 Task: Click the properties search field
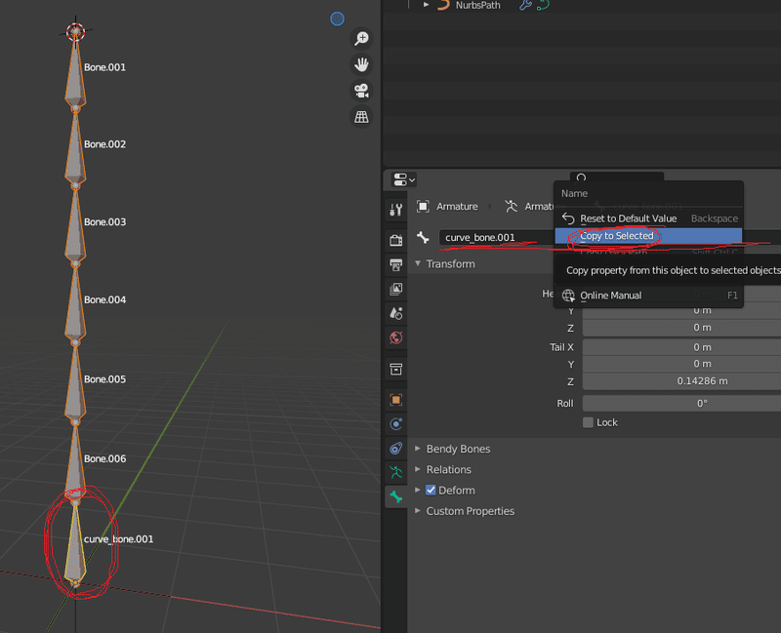(x=617, y=178)
